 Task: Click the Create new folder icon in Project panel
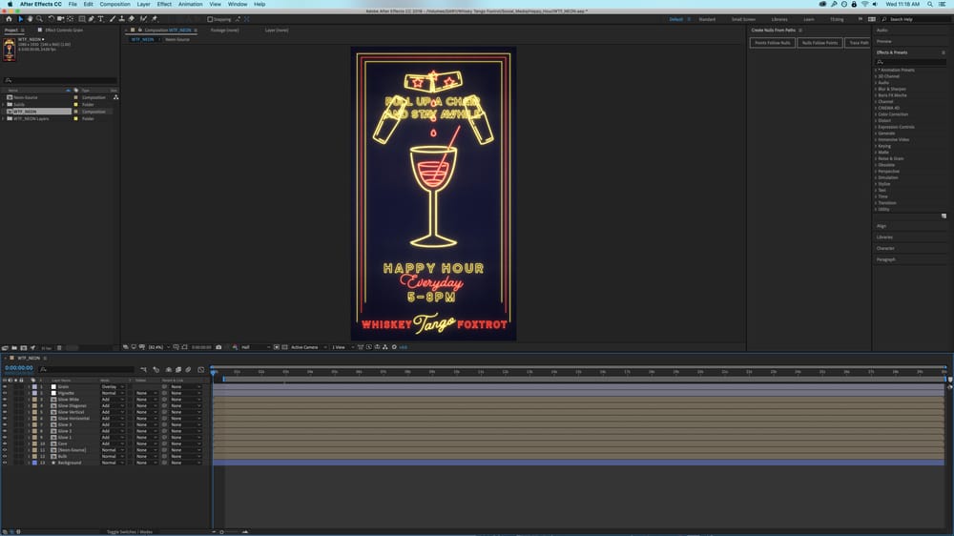[x=14, y=348]
